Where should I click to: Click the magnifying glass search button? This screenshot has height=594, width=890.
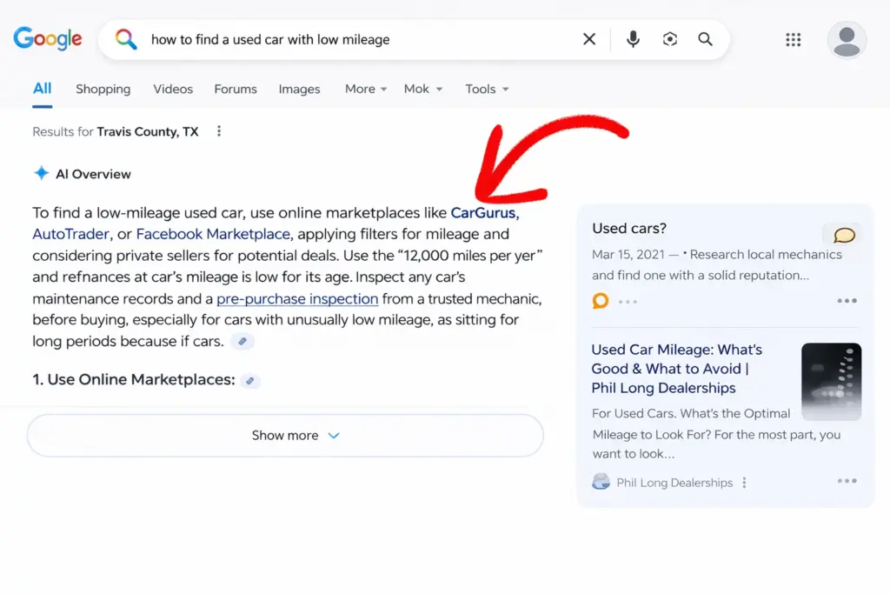pos(705,39)
